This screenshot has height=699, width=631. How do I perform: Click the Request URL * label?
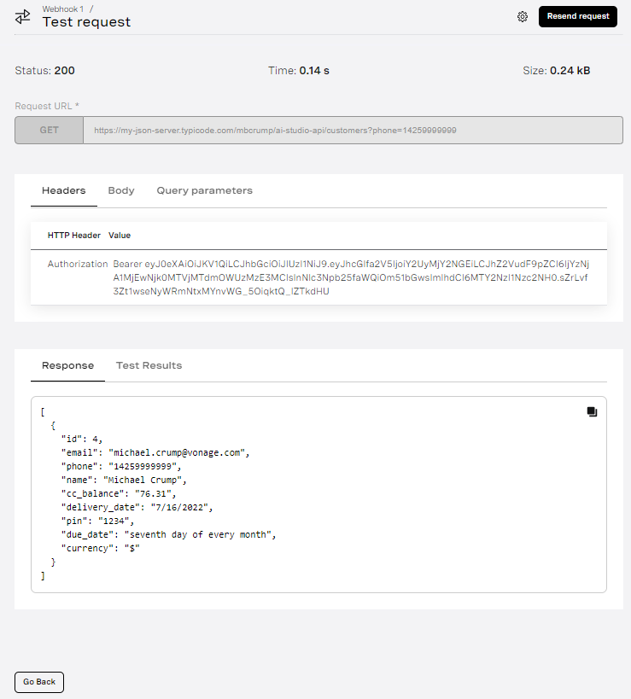click(x=47, y=106)
